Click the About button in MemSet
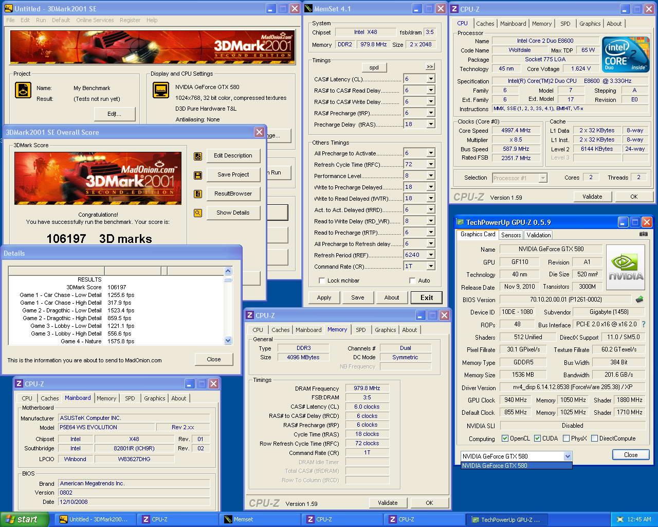This screenshot has width=658, height=527. click(x=392, y=297)
